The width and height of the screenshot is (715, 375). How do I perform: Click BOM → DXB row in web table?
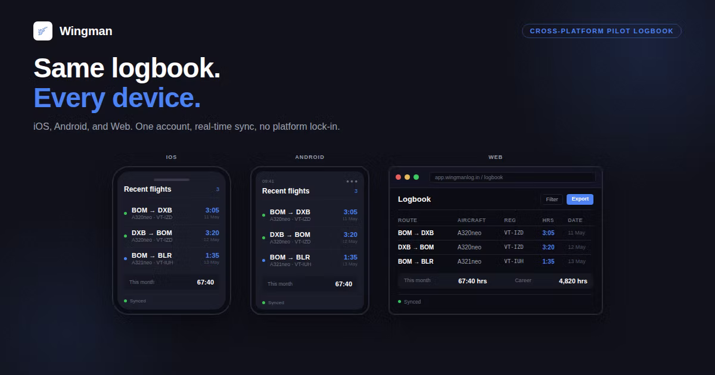tap(495, 233)
